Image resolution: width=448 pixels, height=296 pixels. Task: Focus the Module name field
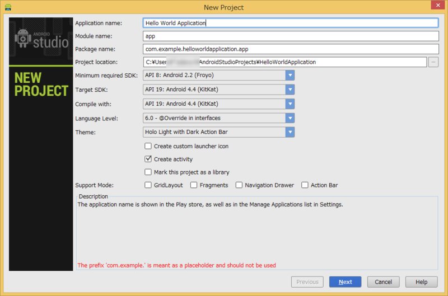[x=291, y=36]
